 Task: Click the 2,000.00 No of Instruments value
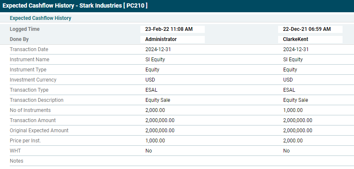pos(155,110)
